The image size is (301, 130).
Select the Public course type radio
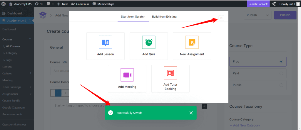281,85
